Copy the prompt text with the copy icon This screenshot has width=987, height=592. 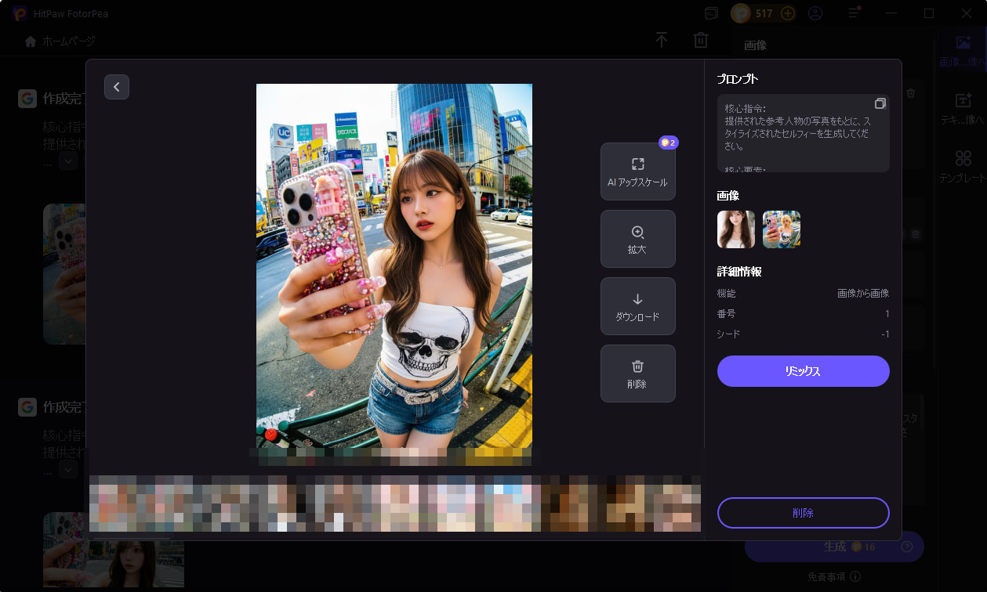click(x=880, y=104)
